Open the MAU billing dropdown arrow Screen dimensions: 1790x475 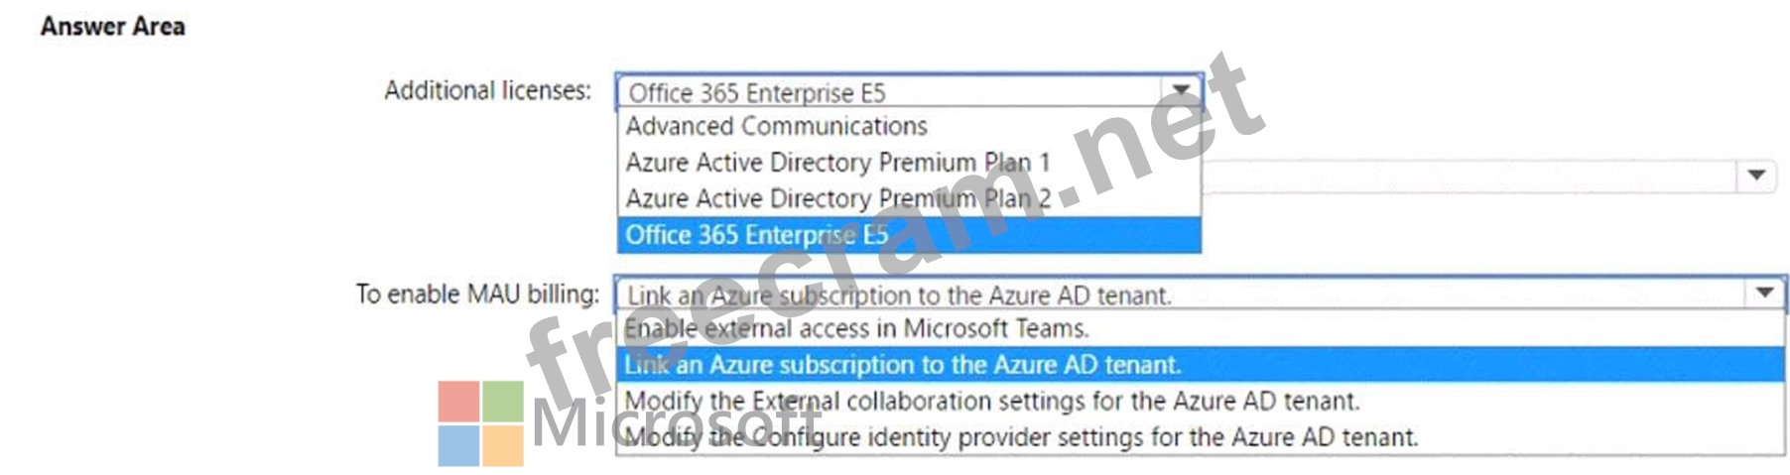[x=1764, y=294]
